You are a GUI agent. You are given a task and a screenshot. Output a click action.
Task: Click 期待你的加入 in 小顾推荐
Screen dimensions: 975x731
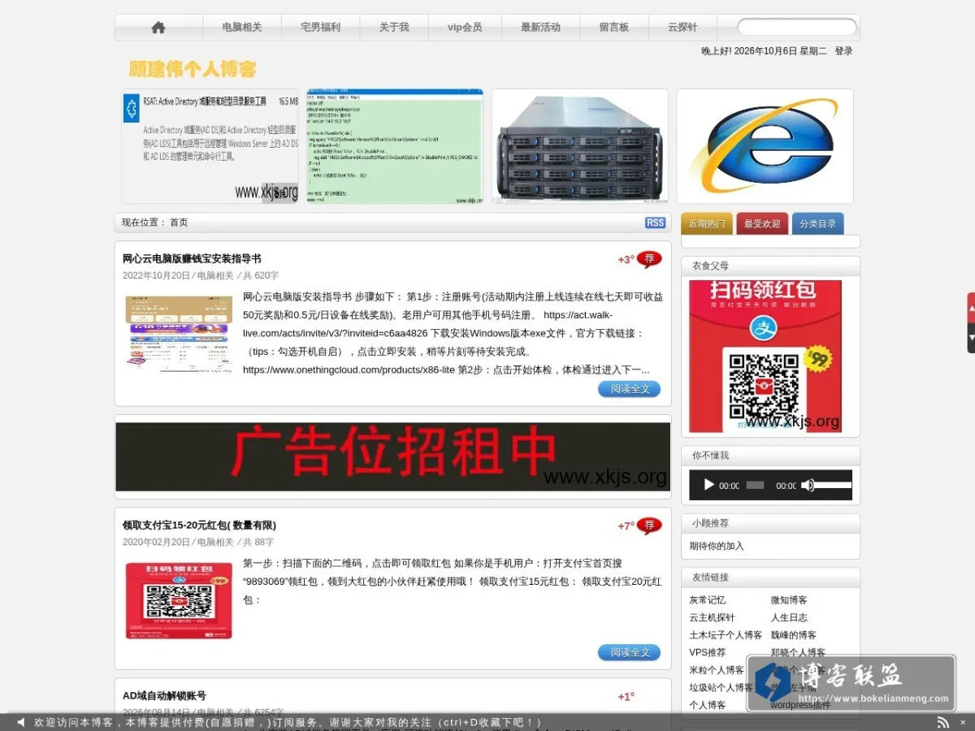(717, 546)
